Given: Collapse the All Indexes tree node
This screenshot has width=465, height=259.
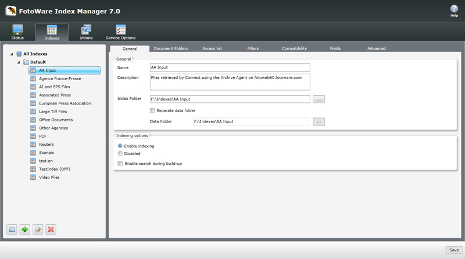Looking at the screenshot, I should [12, 54].
